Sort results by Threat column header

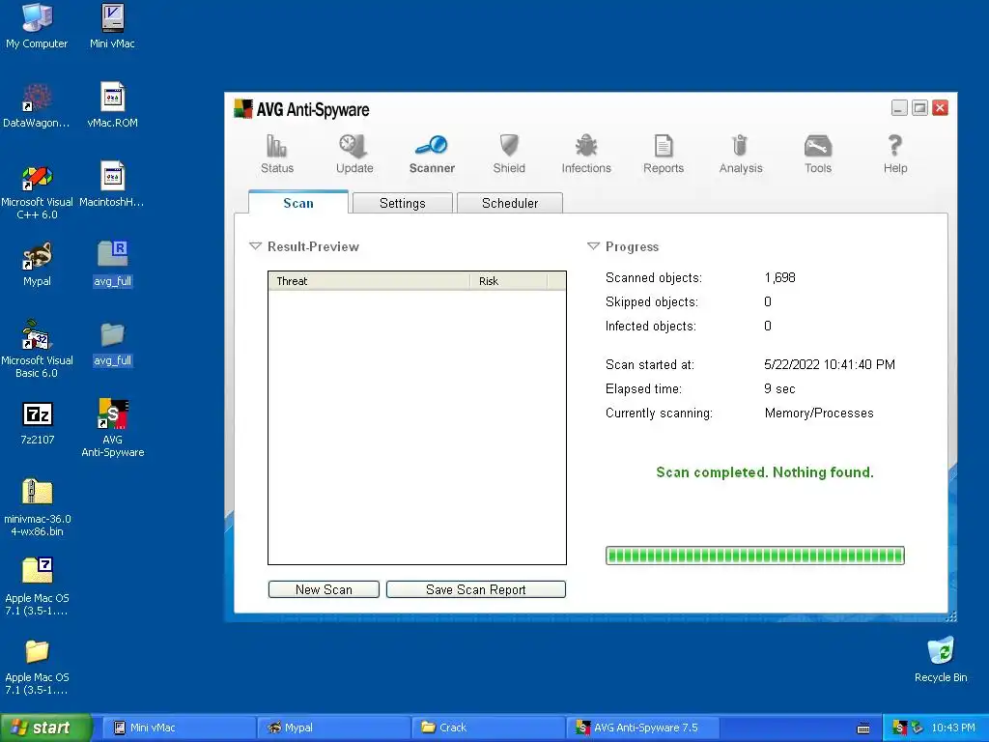click(x=370, y=281)
